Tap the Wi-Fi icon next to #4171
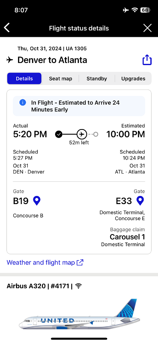158x343 pixels. (x=79, y=286)
